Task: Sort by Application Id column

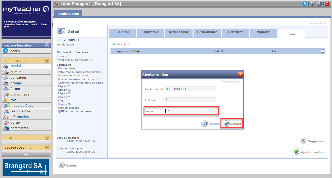Action: click(x=127, y=51)
